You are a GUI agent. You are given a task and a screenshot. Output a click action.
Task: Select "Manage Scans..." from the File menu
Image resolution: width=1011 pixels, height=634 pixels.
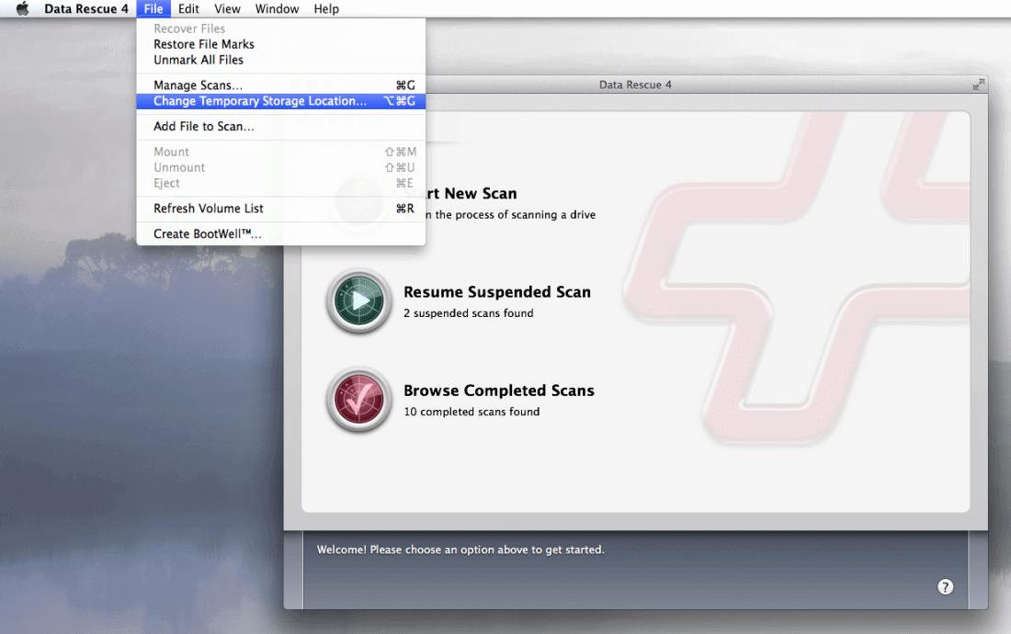(196, 85)
